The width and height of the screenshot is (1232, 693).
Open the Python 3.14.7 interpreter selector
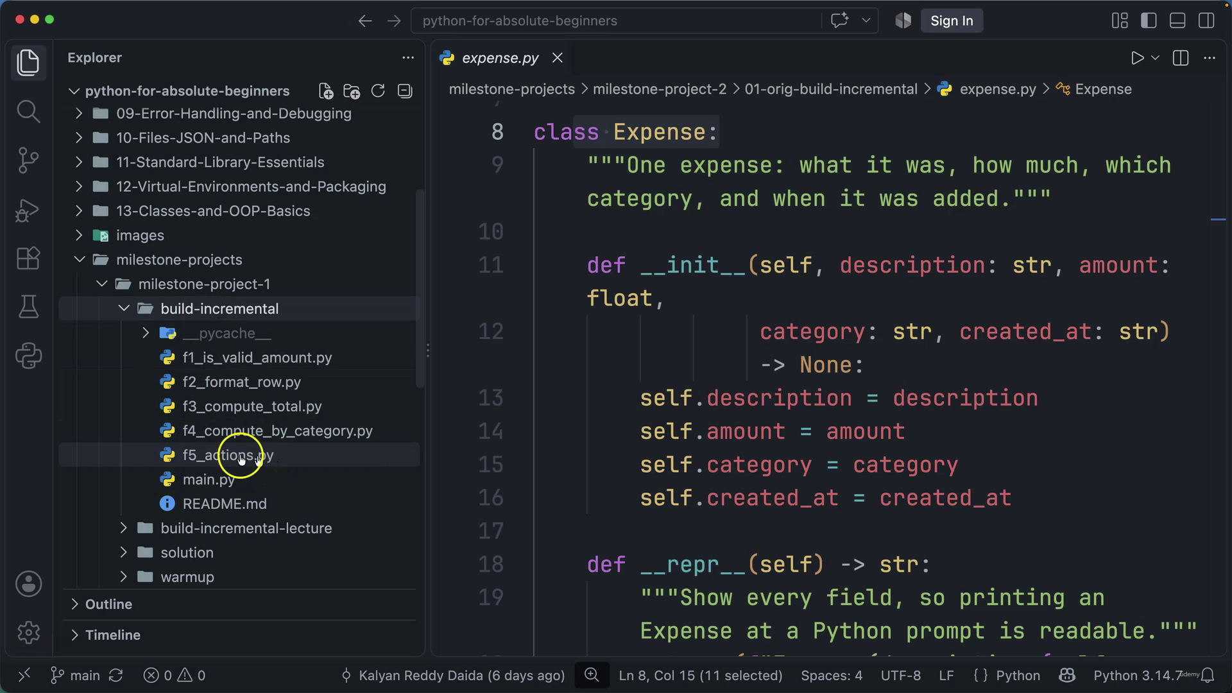pos(1137,676)
